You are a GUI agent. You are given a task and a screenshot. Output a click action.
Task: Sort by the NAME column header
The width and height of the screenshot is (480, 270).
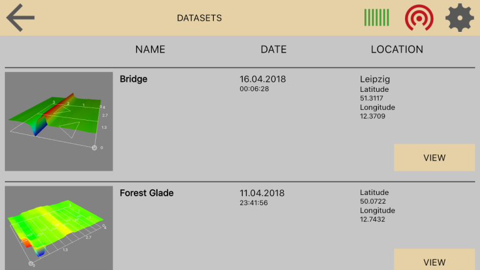click(x=150, y=49)
